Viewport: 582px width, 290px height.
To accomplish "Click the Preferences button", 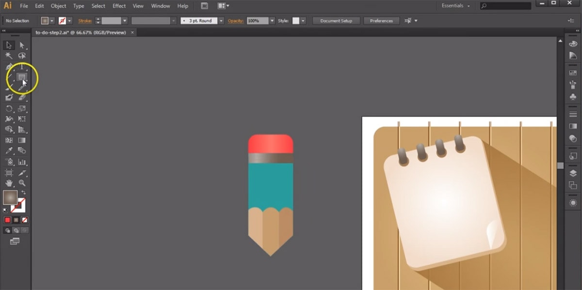I will point(381,20).
